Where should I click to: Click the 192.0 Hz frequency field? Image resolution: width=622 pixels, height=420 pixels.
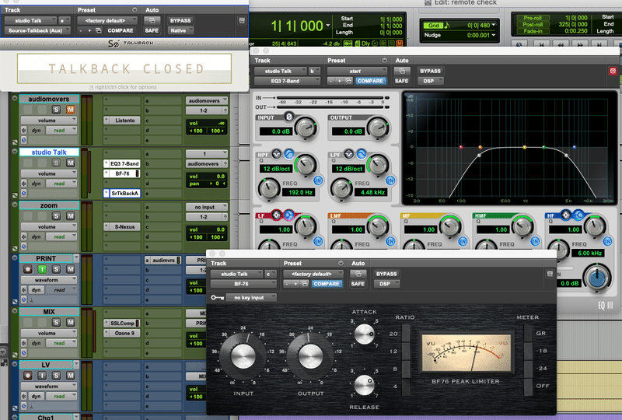tap(300, 192)
